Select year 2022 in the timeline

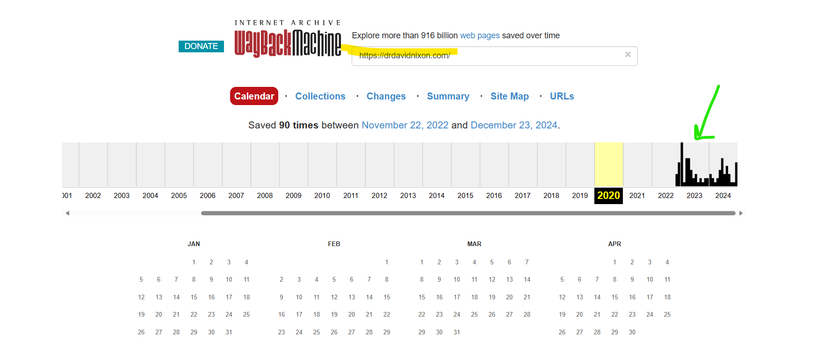coord(666,196)
